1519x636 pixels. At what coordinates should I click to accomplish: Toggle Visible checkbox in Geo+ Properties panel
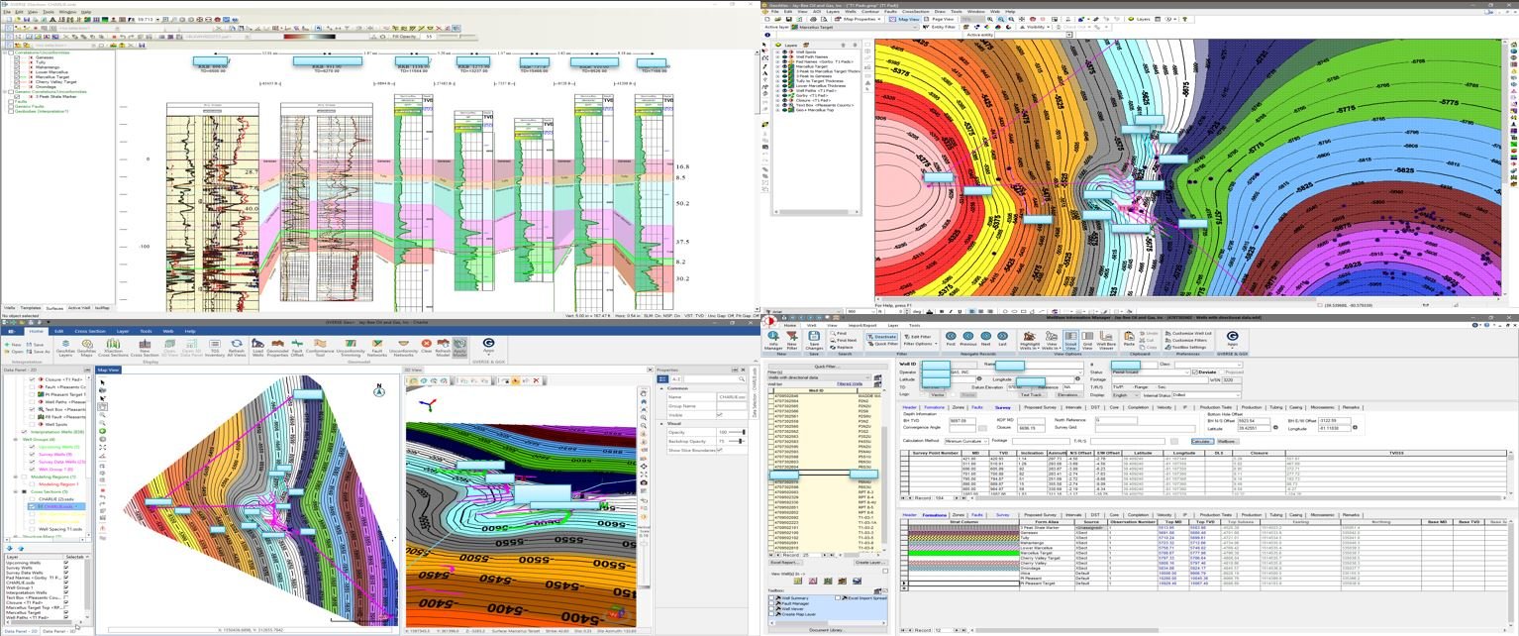click(x=720, y=415)
